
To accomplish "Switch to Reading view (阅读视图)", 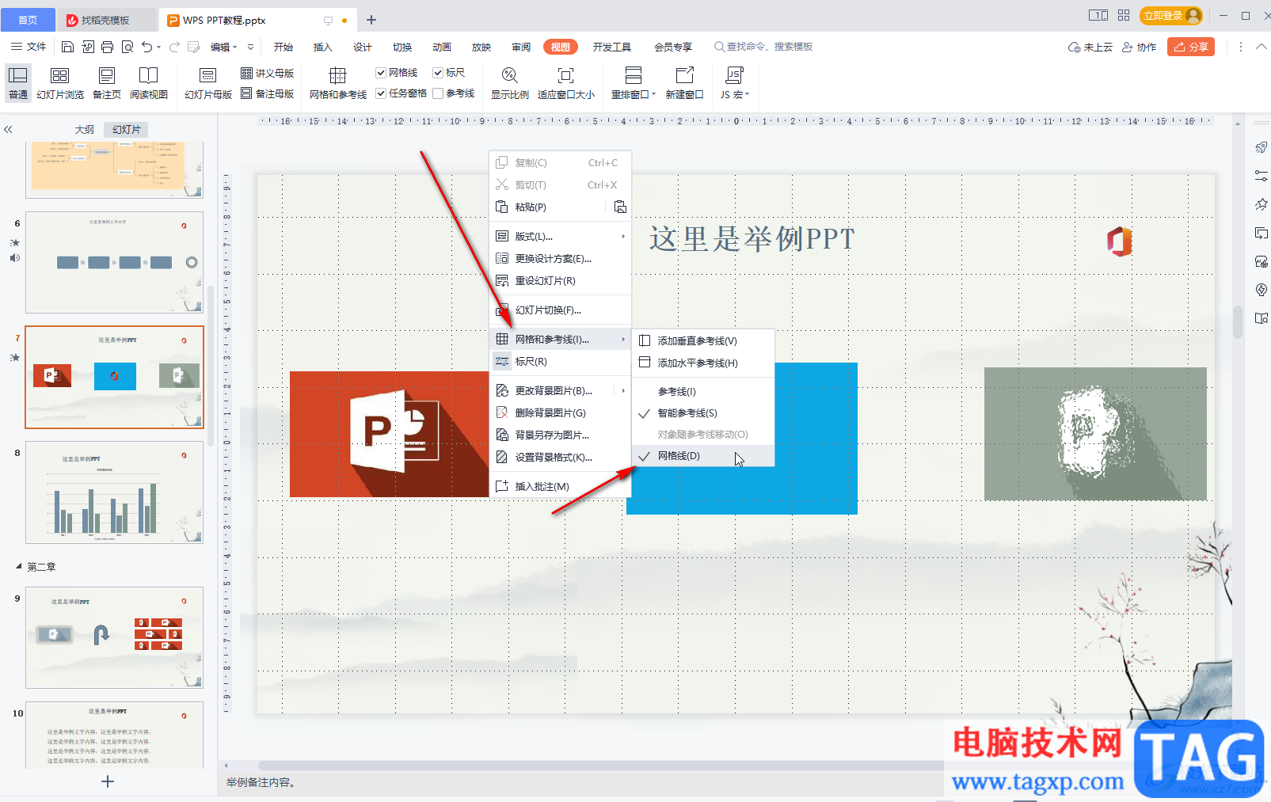I will pos(149,83).
